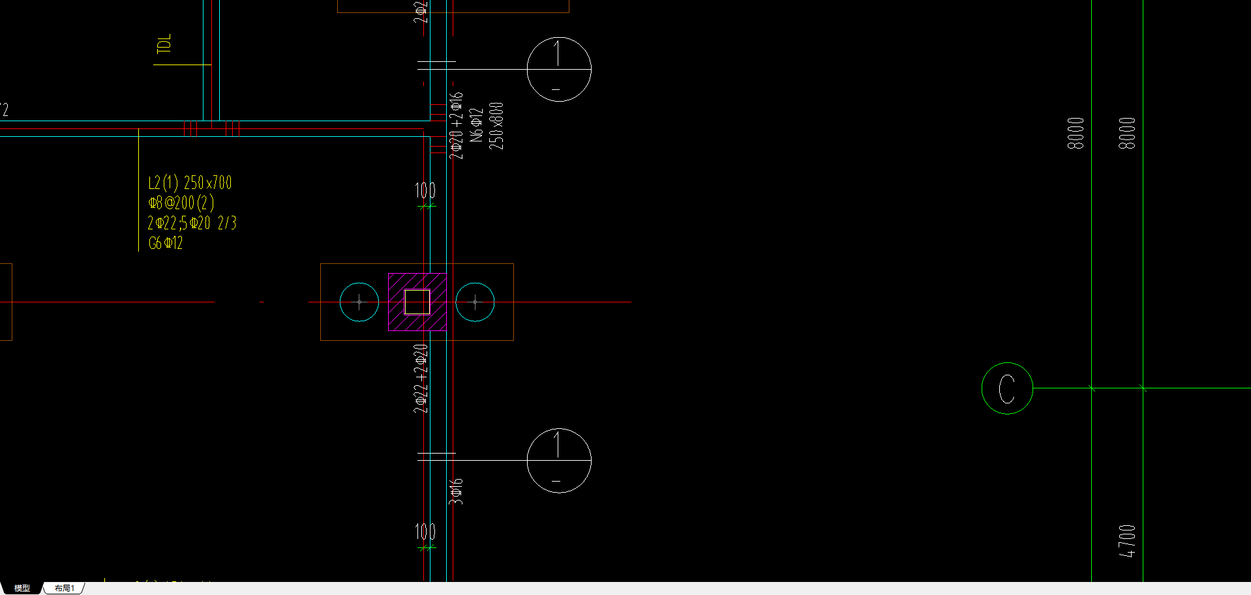The width and height of the screenshot is (1251, 595).
Task: Select the green axis bubble C
Action: pyautogui.click(x=1007, y=388)
